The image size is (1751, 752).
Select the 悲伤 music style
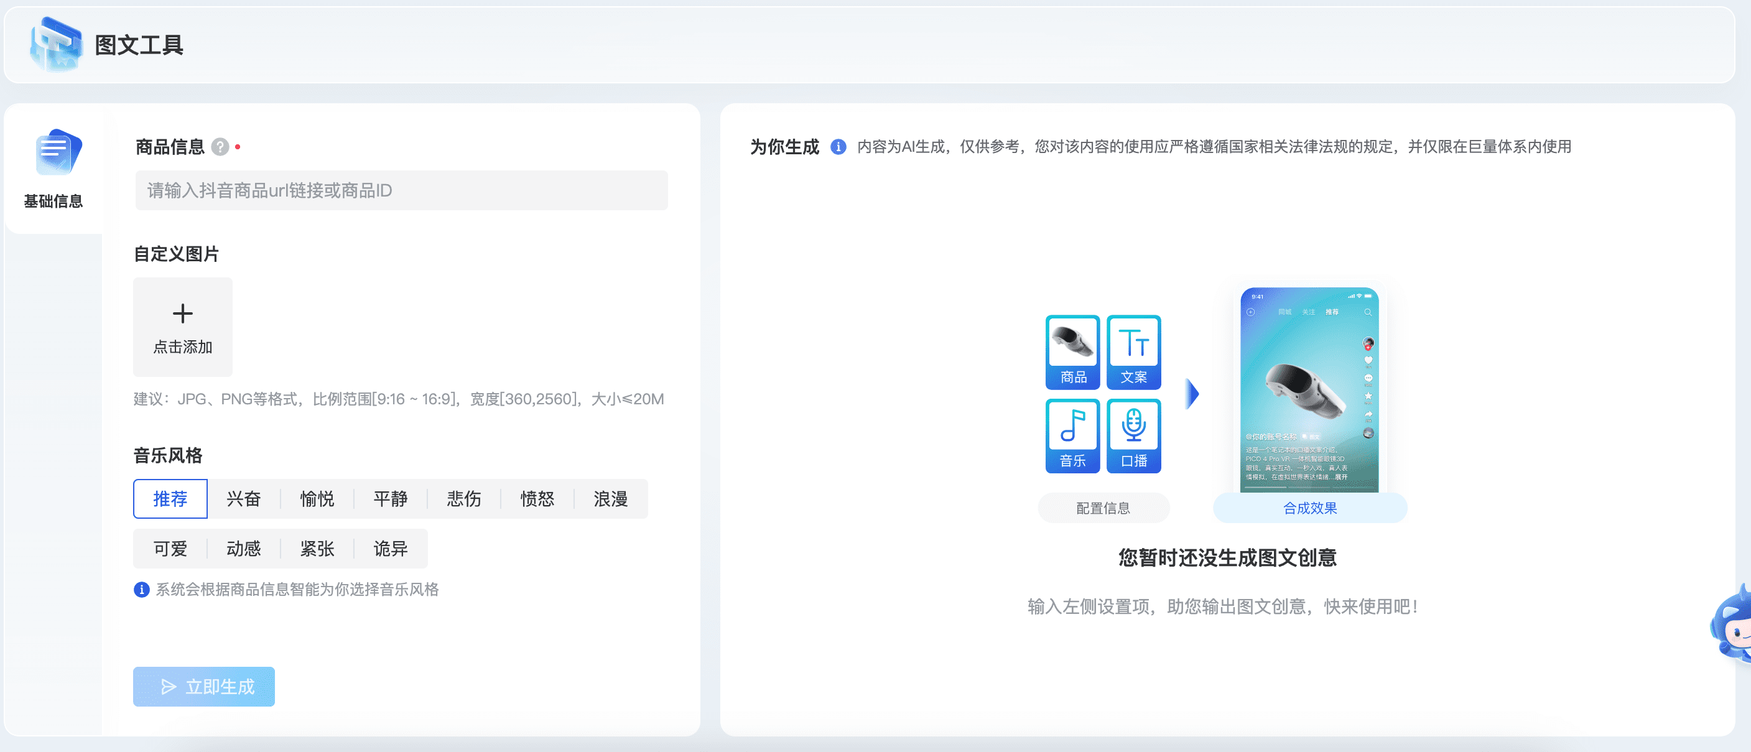pos(463,498)
